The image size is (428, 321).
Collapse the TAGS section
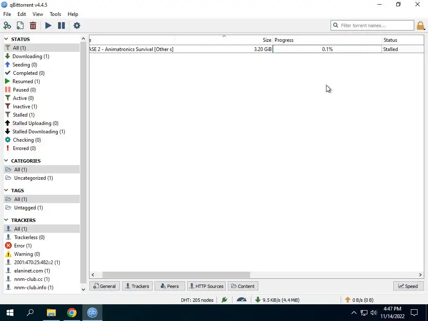tap(6, 190)
